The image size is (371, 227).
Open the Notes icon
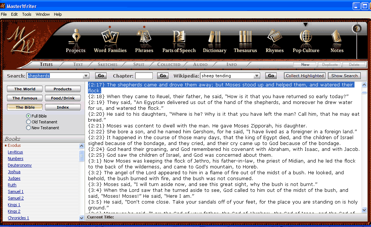[x=337, y=41]
